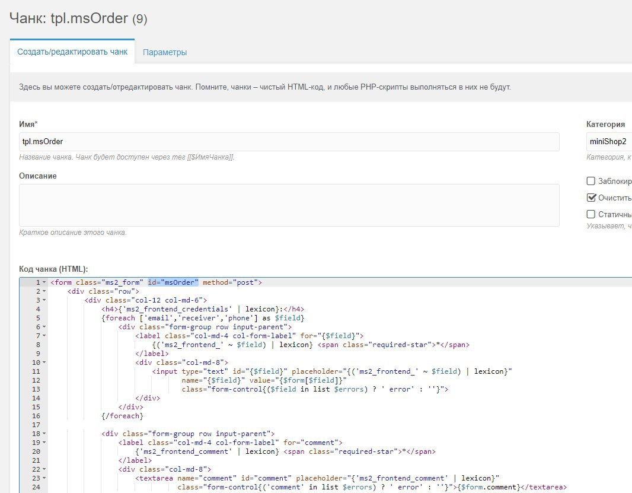The width and height of the screenshot is (632, 493).
Task: Click the textarea tag on line 23
Action: [154, 478]
